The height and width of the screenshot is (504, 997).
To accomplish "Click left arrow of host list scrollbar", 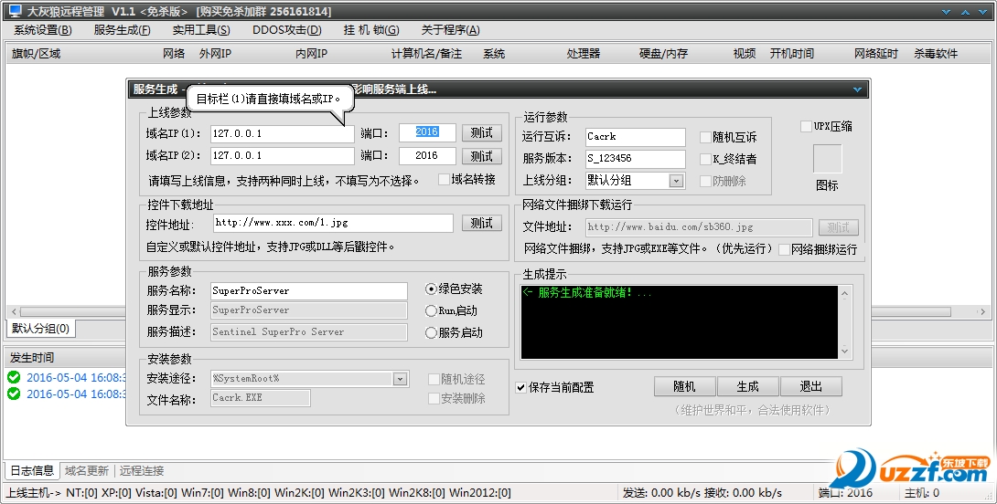I will point(14,311).
